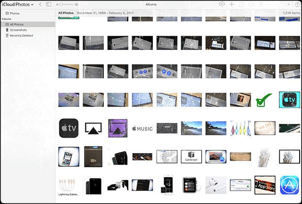Select Photos in the sidebar
The image size is (302, 204).
[15, 13]
